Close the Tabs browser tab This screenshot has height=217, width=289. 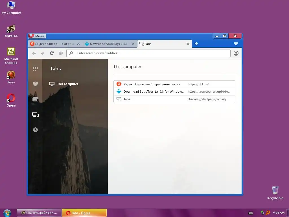click(x=188, y=44)
